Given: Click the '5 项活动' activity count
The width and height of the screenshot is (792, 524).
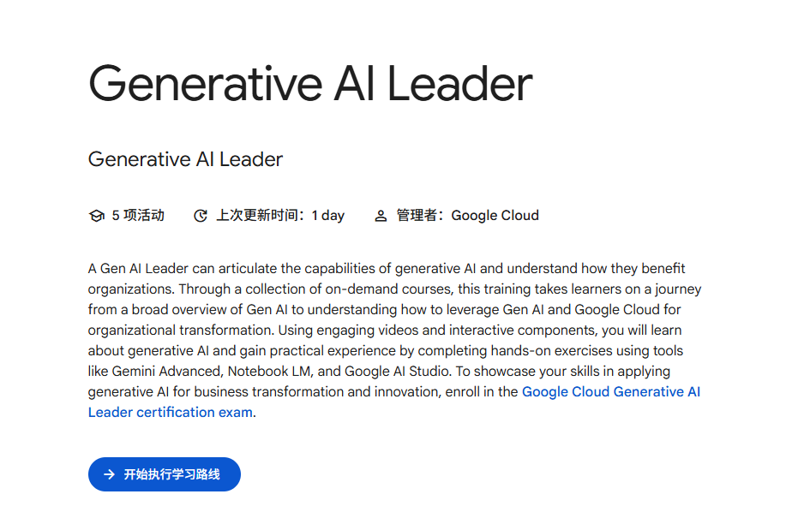Looking at the screenshot, I should tap(138, 216).
